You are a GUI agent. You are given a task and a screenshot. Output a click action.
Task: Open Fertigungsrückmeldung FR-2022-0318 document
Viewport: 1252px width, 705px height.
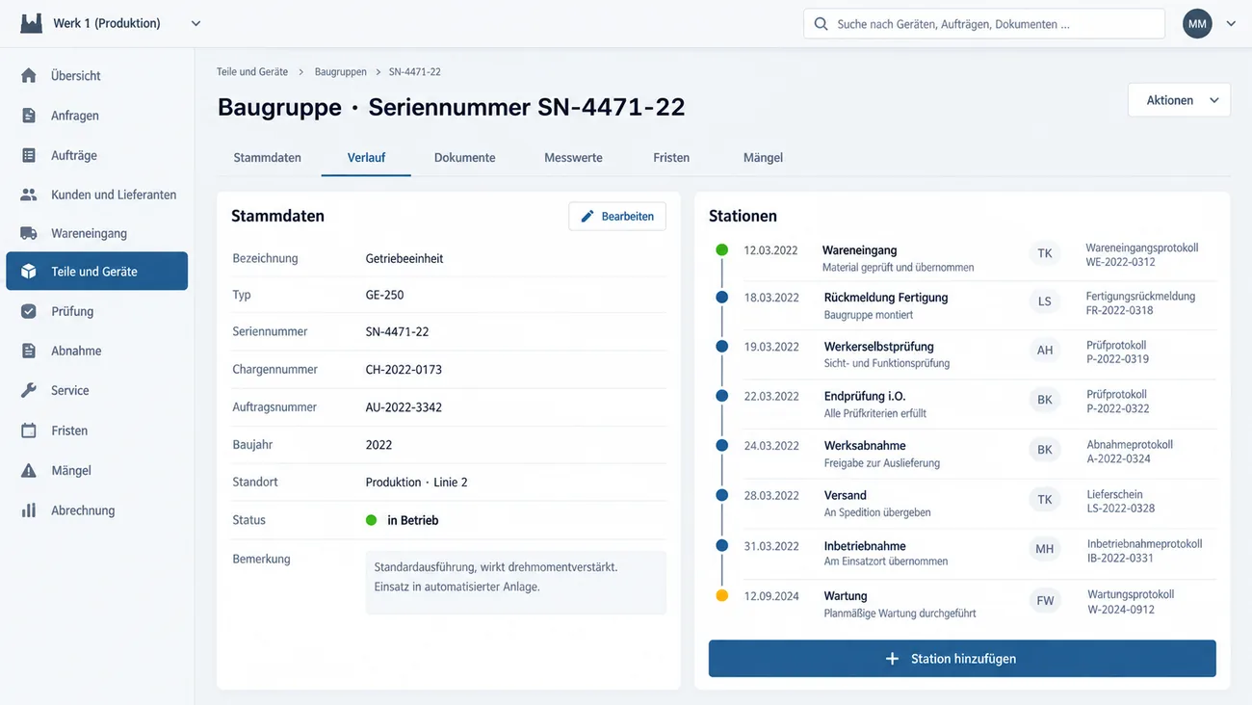pyautogui.click(x=1140, y=303)
